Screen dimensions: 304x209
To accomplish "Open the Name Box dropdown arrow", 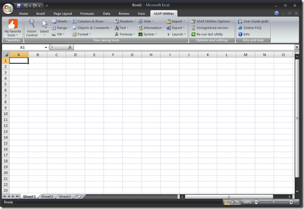I will [46, 47].
